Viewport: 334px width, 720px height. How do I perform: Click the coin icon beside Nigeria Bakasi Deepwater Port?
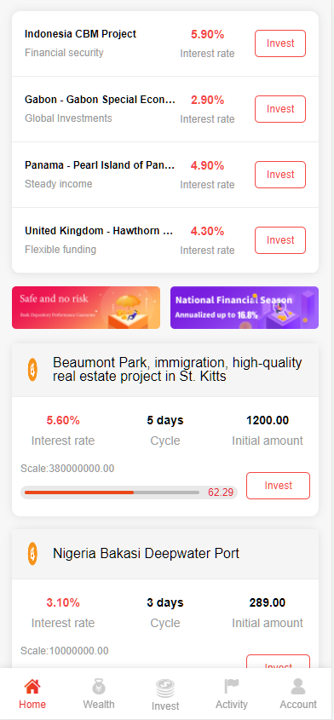tap(32, 553)
